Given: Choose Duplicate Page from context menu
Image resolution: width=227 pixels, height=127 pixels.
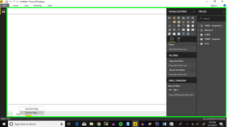Looking at the screenshot, I should point(32,109).
